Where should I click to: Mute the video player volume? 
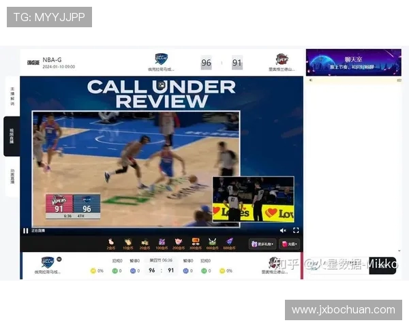click(x=283, y=230)
